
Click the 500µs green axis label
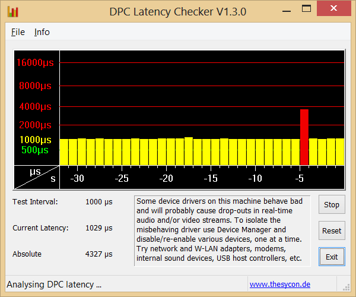pyautogui.click(x=35, y=150)
